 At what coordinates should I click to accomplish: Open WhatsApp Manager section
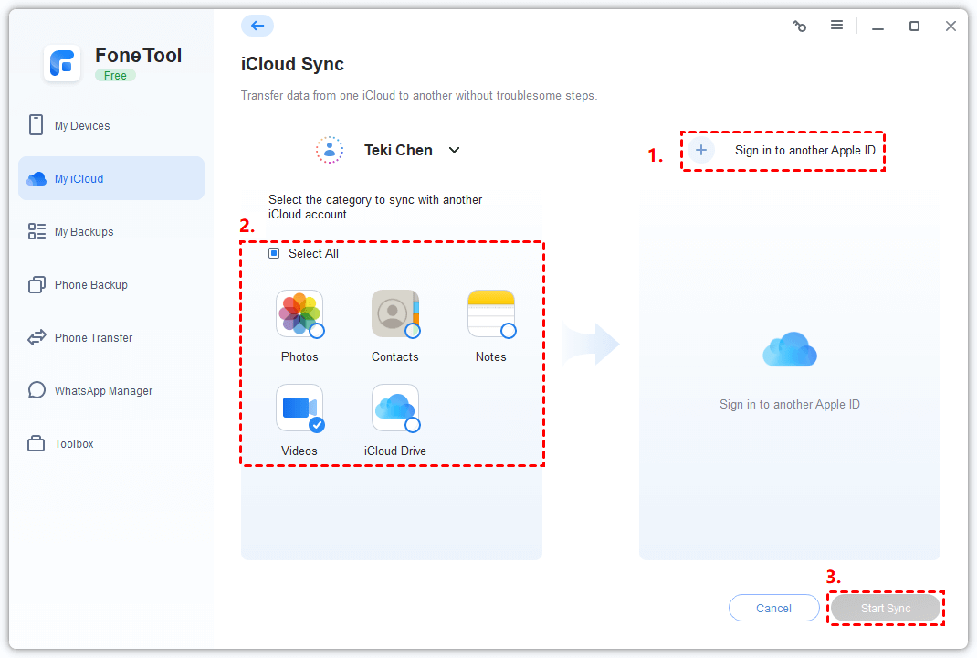click(111, 390)
